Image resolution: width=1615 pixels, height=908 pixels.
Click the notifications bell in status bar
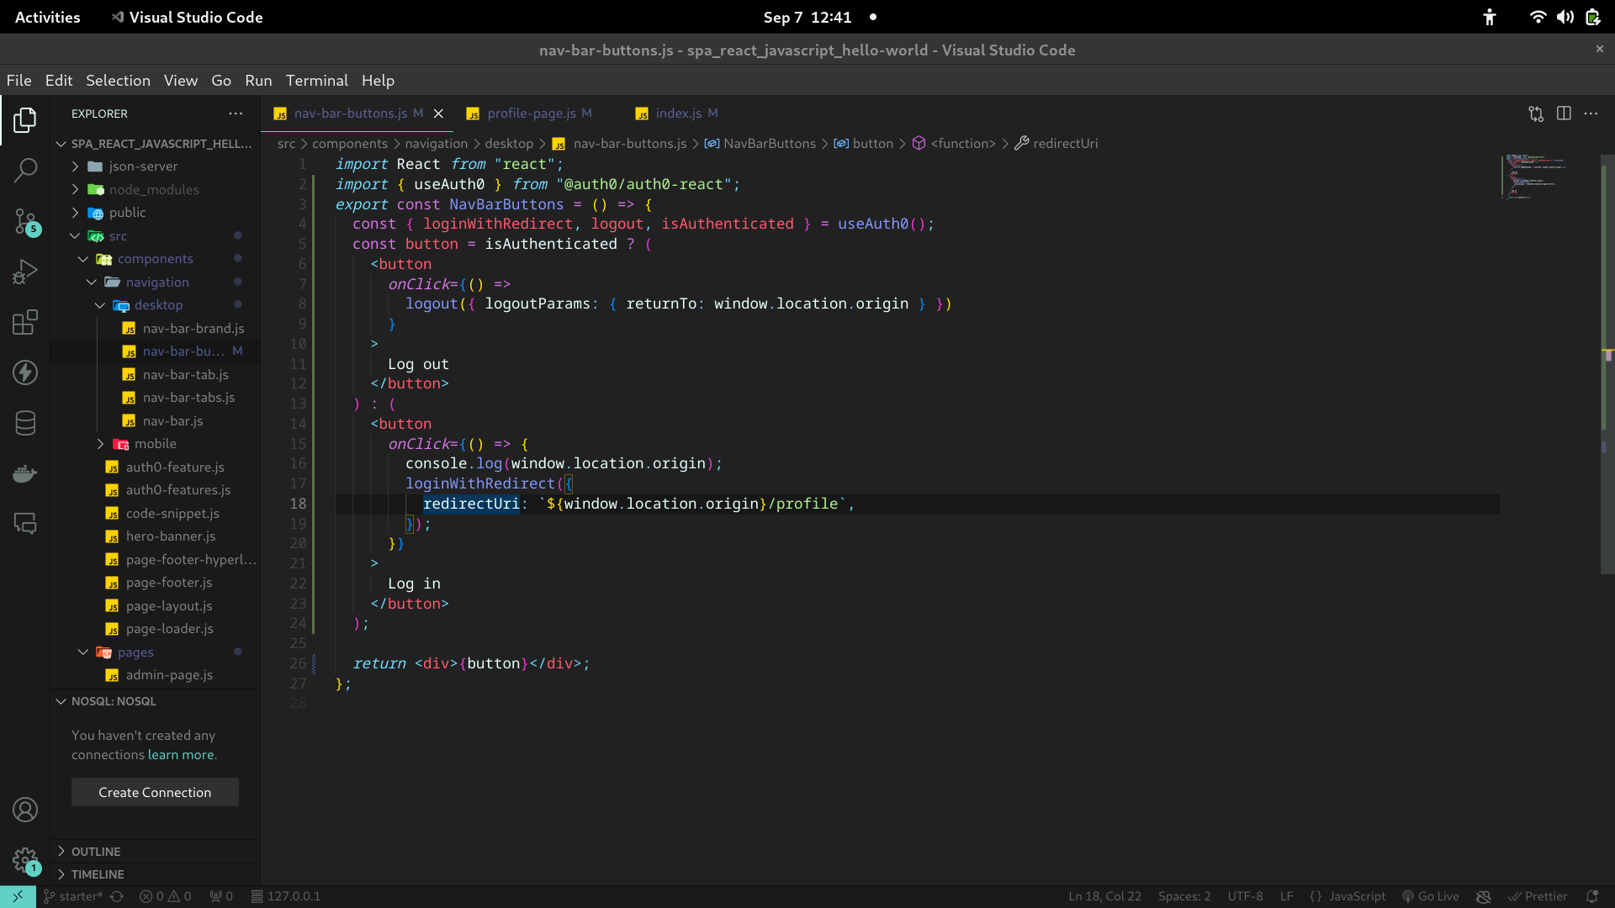click(x=1591, y=896)
